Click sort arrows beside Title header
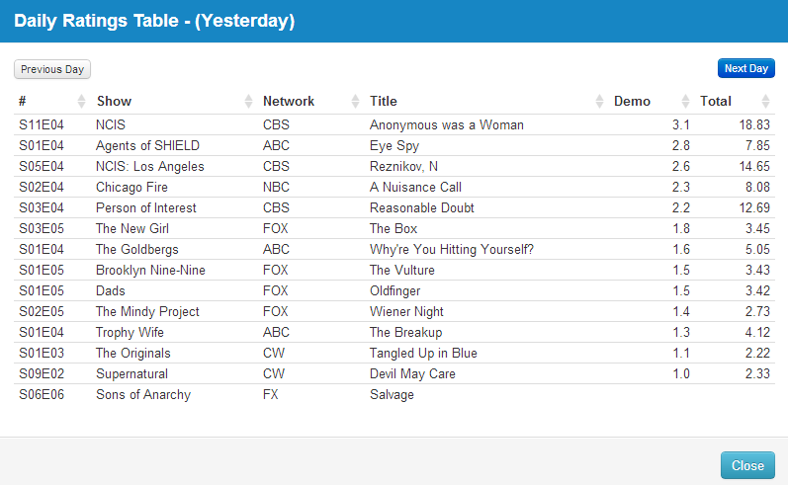This screenshot has height=485, width=788. (x=599, y=102)
